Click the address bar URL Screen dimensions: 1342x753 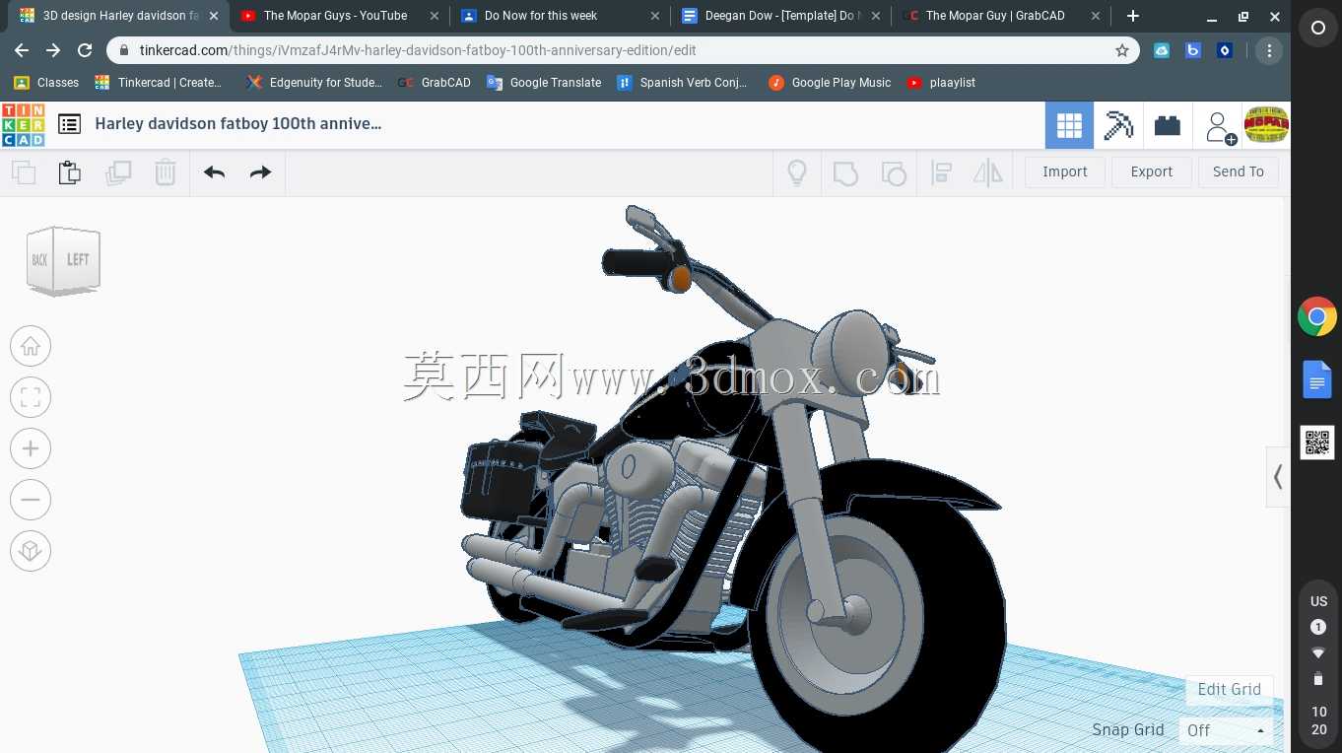pos(418,50)
